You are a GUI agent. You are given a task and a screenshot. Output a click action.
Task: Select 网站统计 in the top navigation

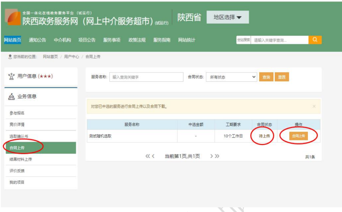(187, 40)
